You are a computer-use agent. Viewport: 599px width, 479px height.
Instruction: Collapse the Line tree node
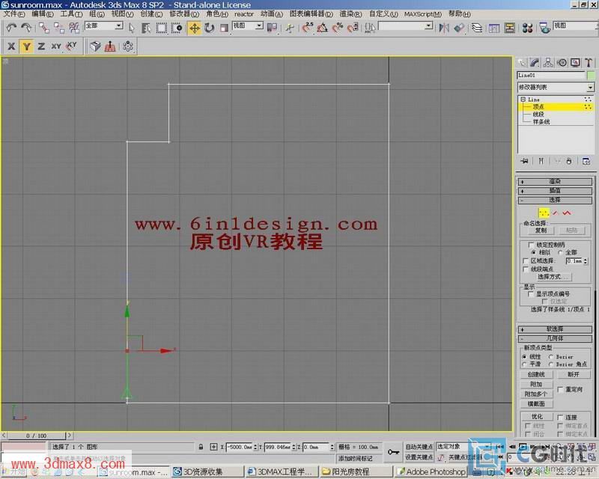click(x=523, y=100)
